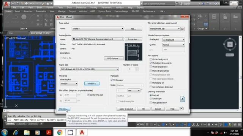The width and height of the screenshot is (243, 136).
Task: Open PDF Options button
Action: point(114,59)
